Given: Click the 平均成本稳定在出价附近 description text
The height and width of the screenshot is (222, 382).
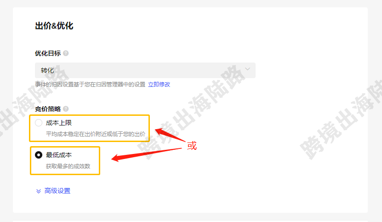Looking at the screenshot, I should coord(96,134).
